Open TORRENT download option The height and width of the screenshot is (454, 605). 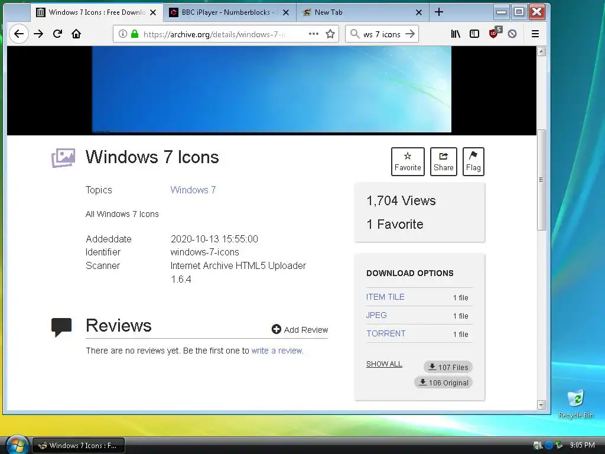coord(386,333)
